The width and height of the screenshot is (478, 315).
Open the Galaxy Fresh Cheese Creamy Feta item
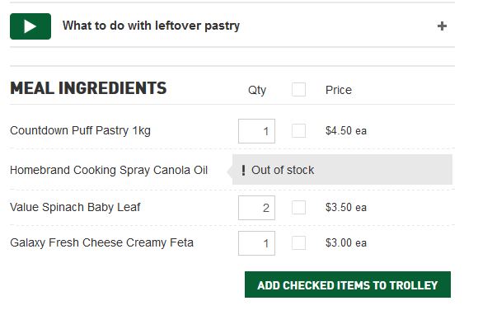pos(102,242)
